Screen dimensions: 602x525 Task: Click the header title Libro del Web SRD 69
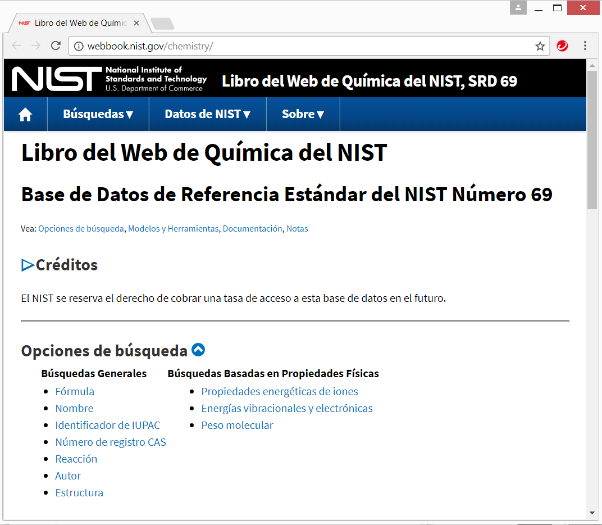pyautogui.click(x=370, y=81)
